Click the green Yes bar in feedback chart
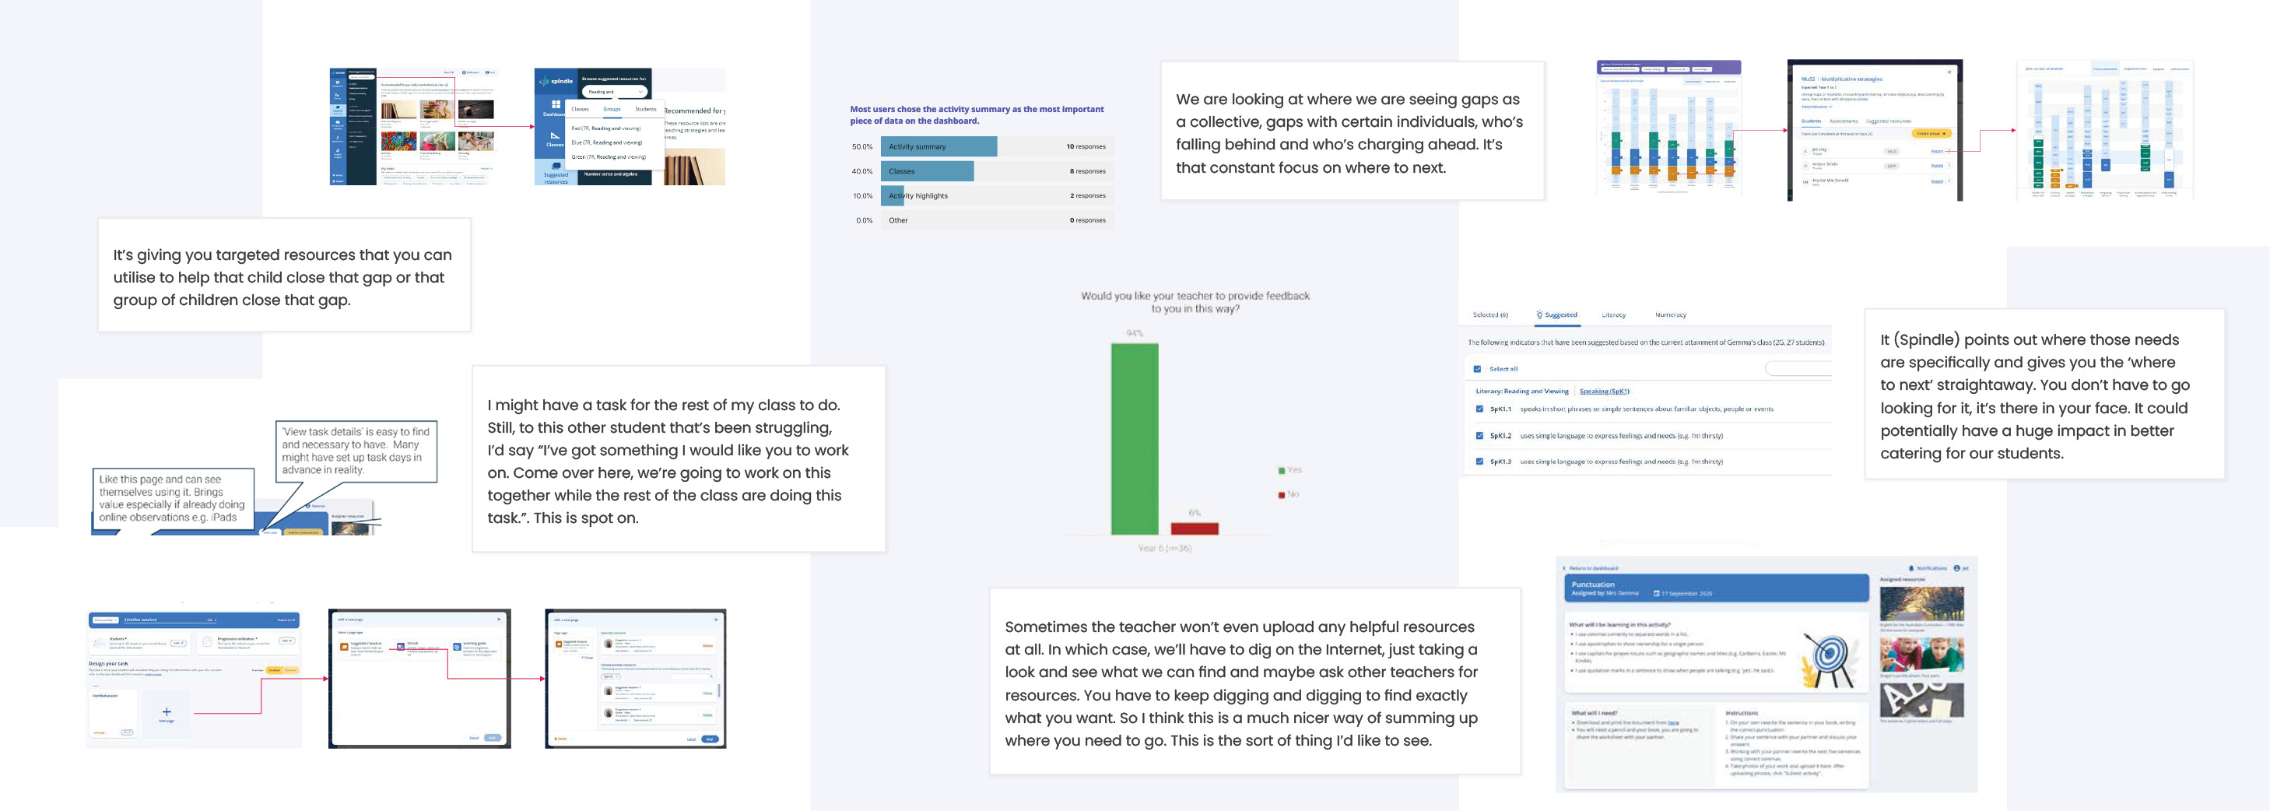This screenshot has height=811, width=2270. coord(1134,438)
